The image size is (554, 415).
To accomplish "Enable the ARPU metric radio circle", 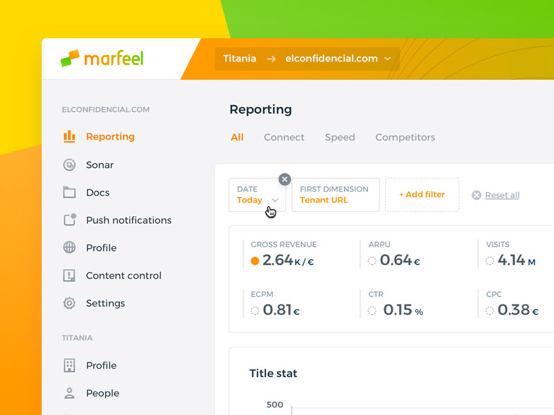I will (373, 261).
